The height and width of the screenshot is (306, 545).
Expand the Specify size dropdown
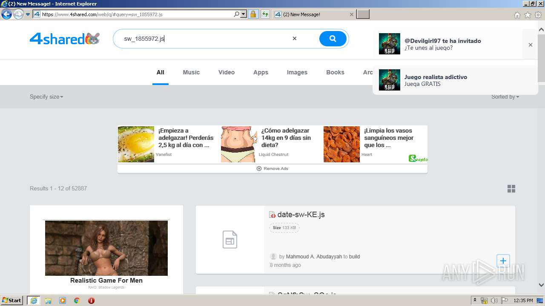[x=46, y=97]
